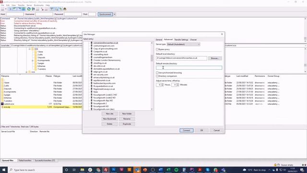Toggle message log display toolbar icon
This screenshot has height=173, width=307.
pyautogui.click(x=10, y=9)
